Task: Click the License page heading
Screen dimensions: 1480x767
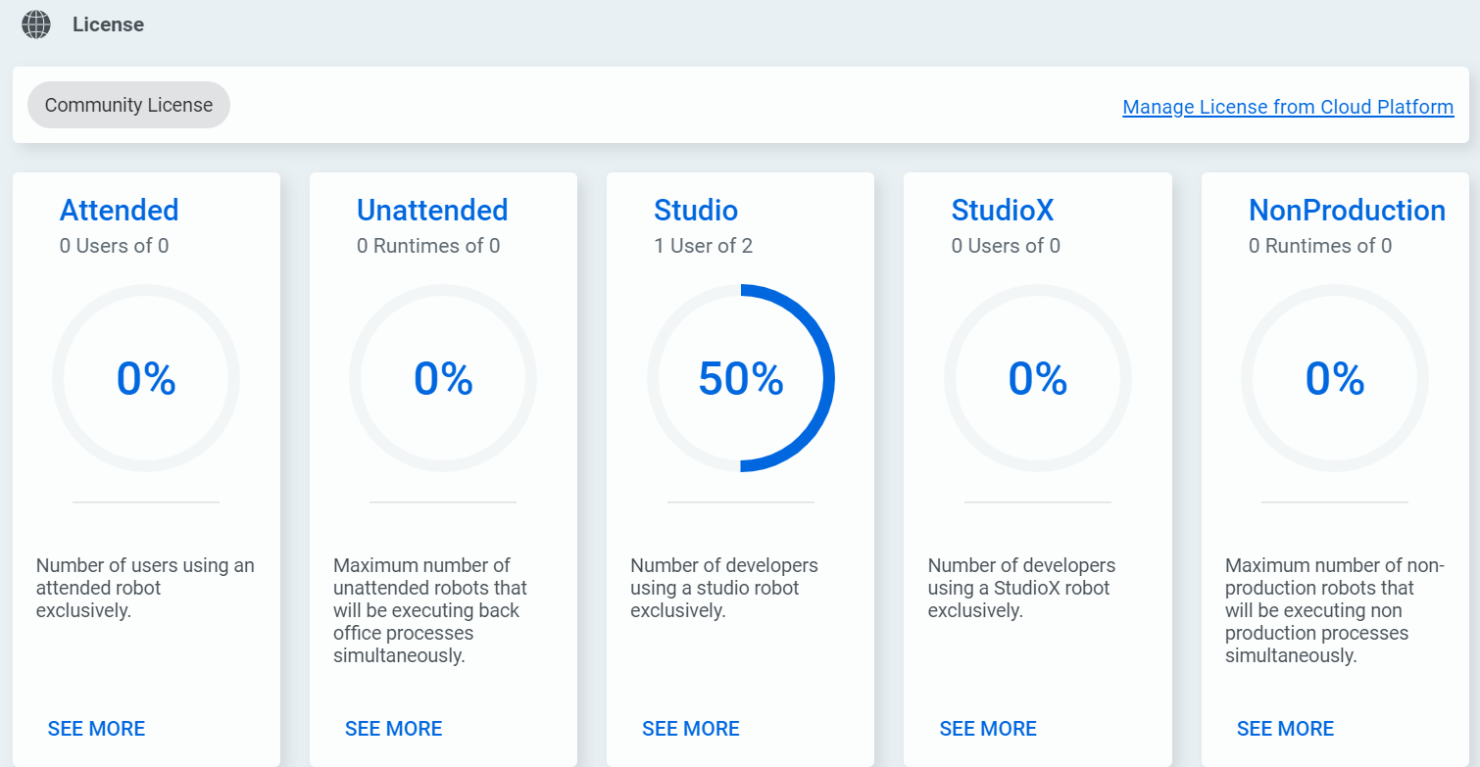Action: pos(108,24)
